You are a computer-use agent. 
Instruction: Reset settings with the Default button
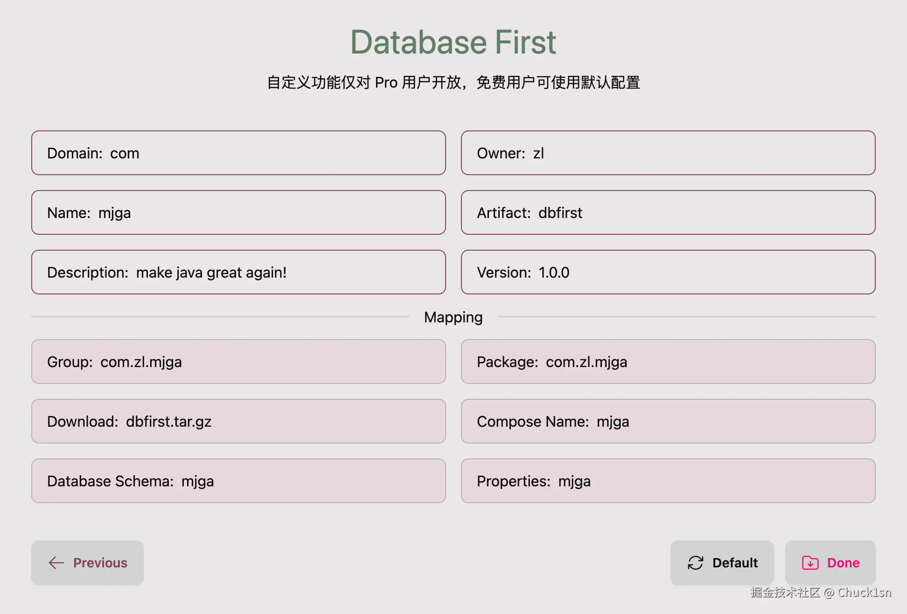(722, 563)
